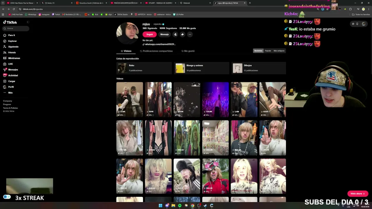This screenshot has width=372, height=209.
Task: Share the rojuu profile
Action: click(183, 34)
